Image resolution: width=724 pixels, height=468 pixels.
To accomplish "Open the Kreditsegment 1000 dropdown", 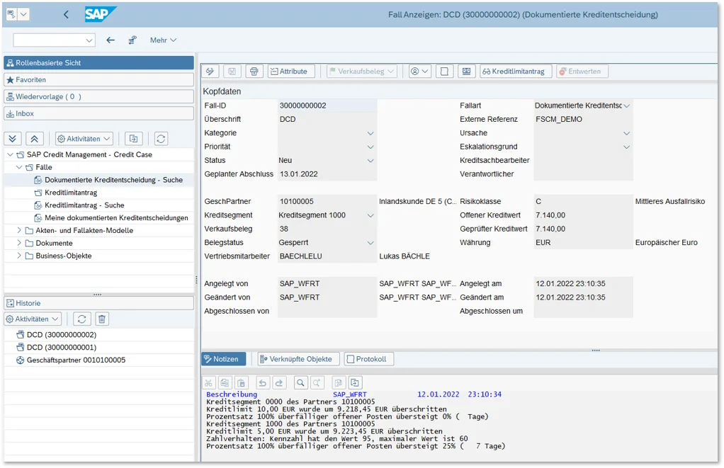I will pos(371,215).
